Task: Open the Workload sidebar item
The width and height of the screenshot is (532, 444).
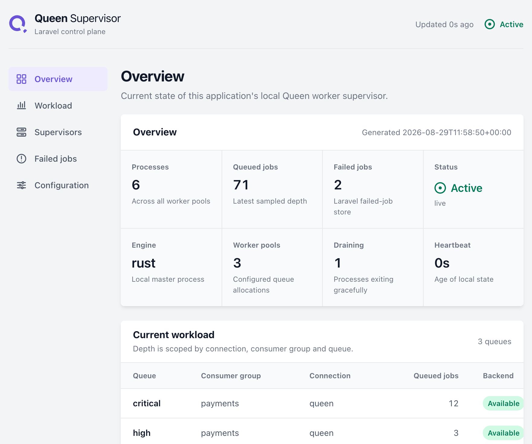Action: [58, 106]
